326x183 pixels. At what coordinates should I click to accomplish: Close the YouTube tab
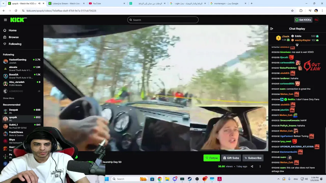click(124, 3)
